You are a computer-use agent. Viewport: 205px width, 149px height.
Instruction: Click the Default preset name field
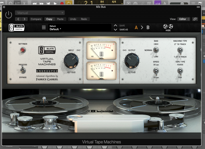pyautogui.click(x=80, y=28)
